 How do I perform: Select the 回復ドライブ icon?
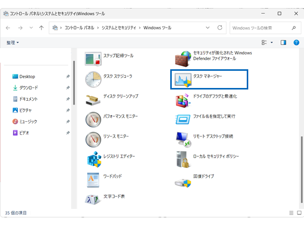[183, 183]
